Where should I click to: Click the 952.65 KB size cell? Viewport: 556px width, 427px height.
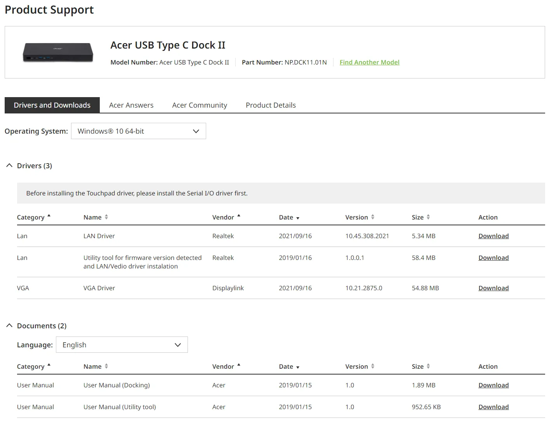click(x=426, y=407)
